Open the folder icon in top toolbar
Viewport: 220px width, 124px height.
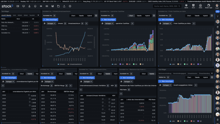pyautogui.click(x=58, y=6)
